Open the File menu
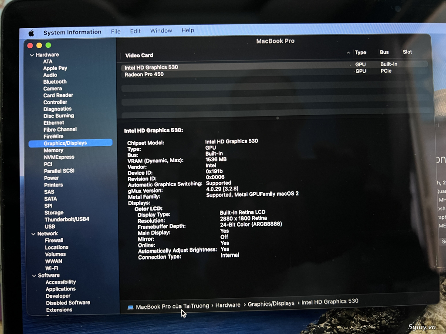This screenshot has height=334, width=446. click(x=115, y=31)
